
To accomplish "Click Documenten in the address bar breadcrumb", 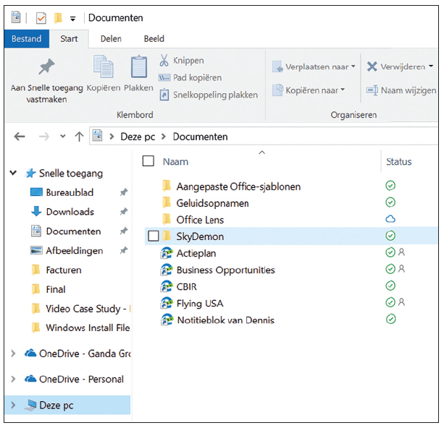I will tap(200, 137).
